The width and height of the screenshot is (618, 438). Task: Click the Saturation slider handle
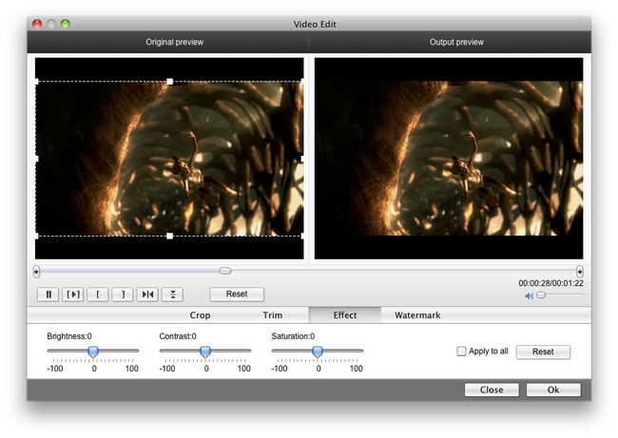[318, 352]
